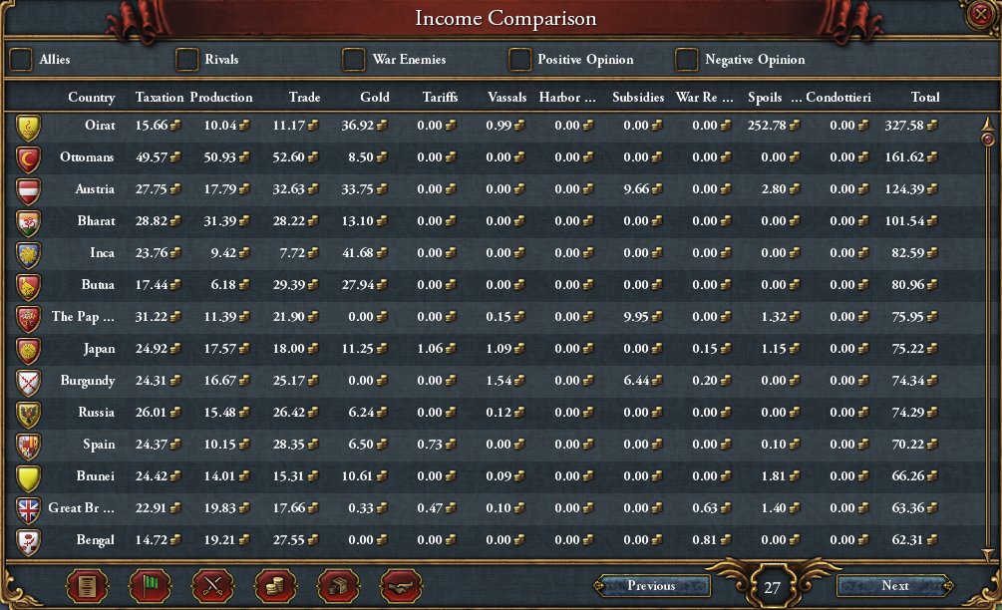This screenshot has width=1002, height=610.
Task: Sort by the Subsidies column header
Action: (638, 97)
